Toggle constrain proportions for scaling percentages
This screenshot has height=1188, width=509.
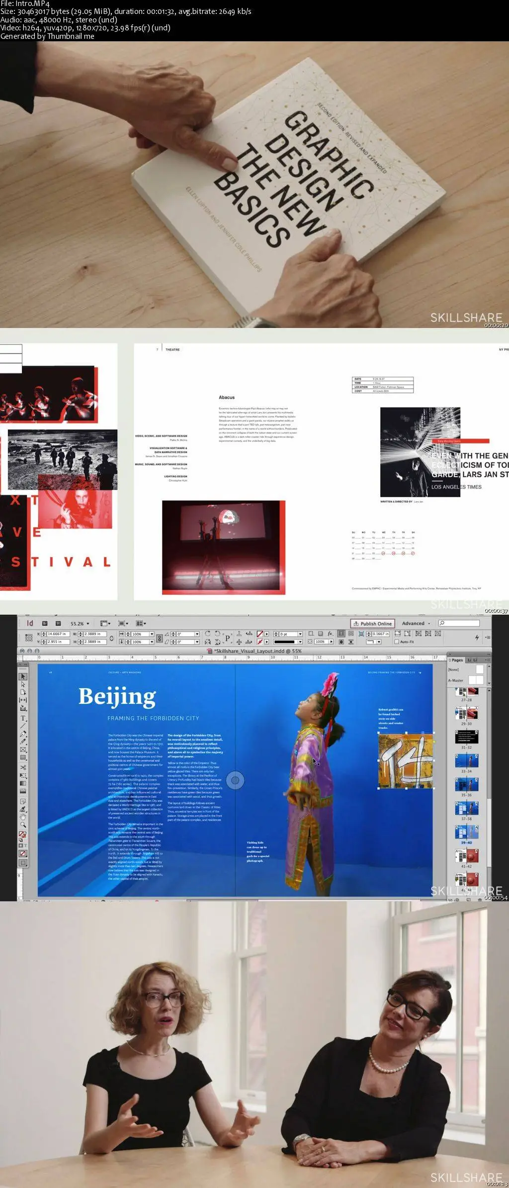click(159, 638)
